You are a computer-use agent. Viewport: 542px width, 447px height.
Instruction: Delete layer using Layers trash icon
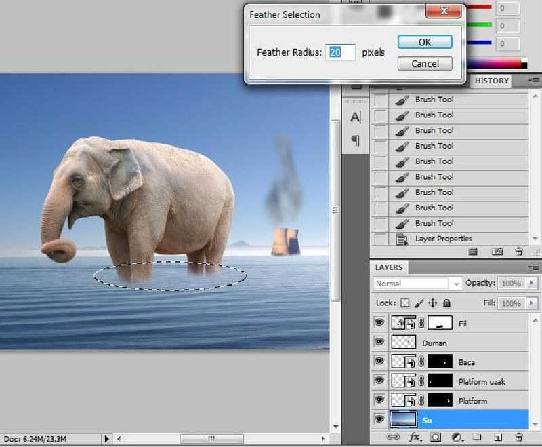[x=518, y=438]
